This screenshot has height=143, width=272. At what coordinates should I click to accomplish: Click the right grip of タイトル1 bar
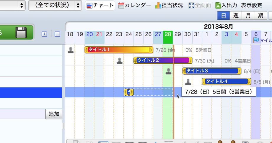click(151, 50)
